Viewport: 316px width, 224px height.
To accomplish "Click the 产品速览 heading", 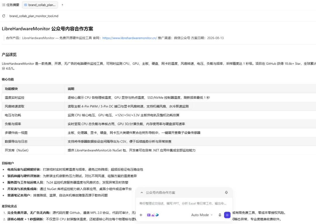I will click(x=9, y=55).
